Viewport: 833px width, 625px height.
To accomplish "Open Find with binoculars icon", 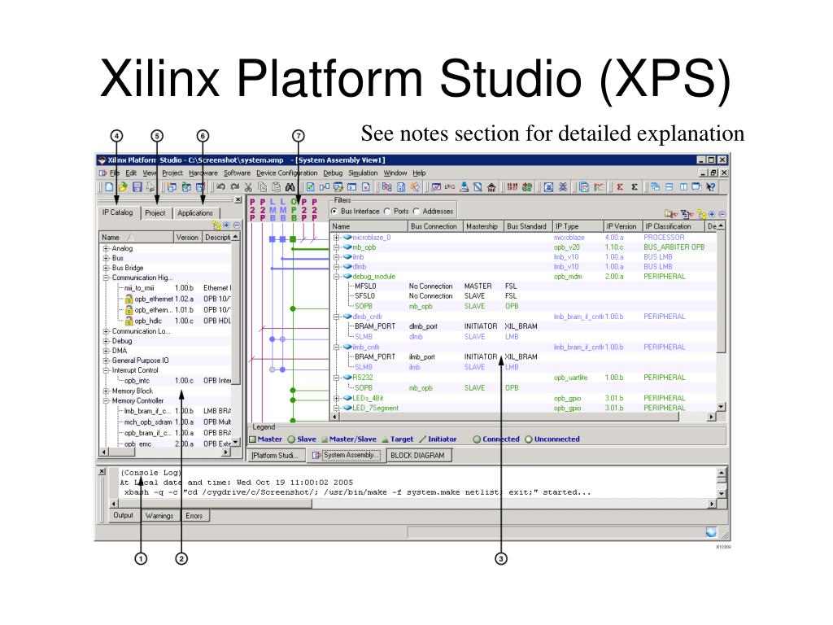I will pos(290,187).
